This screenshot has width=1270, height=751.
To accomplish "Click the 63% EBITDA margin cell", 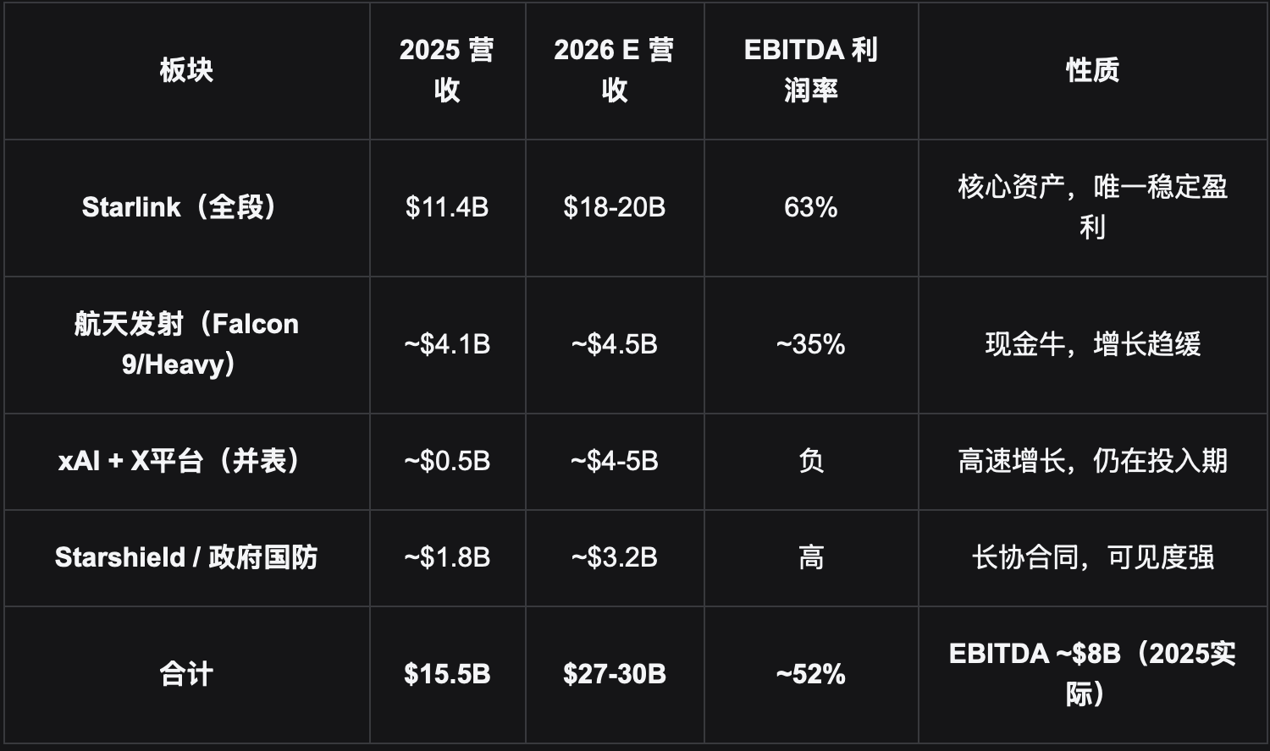I will [810, 207].
